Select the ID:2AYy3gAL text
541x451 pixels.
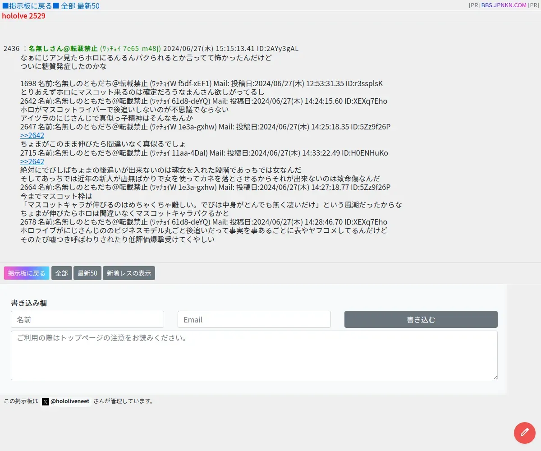pyautogui.click(x=278, y=49)
